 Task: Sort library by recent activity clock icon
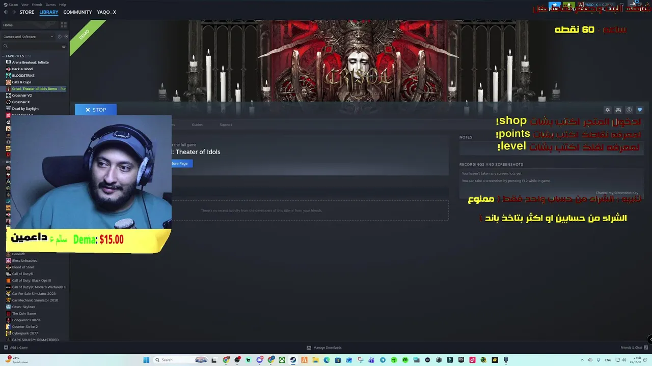click(x=59, y=37)
